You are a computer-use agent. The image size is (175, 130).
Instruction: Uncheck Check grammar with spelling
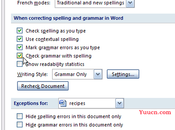[x=20, y=56]
